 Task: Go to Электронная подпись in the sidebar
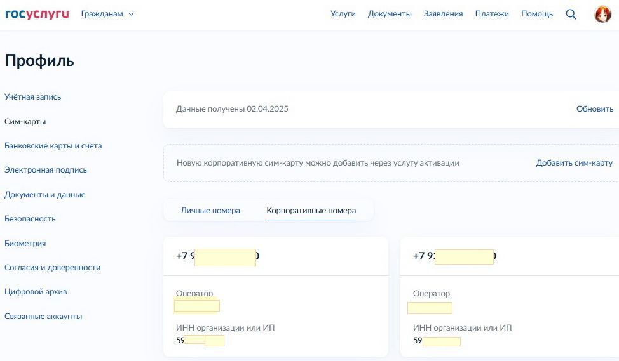click(45, 170)
